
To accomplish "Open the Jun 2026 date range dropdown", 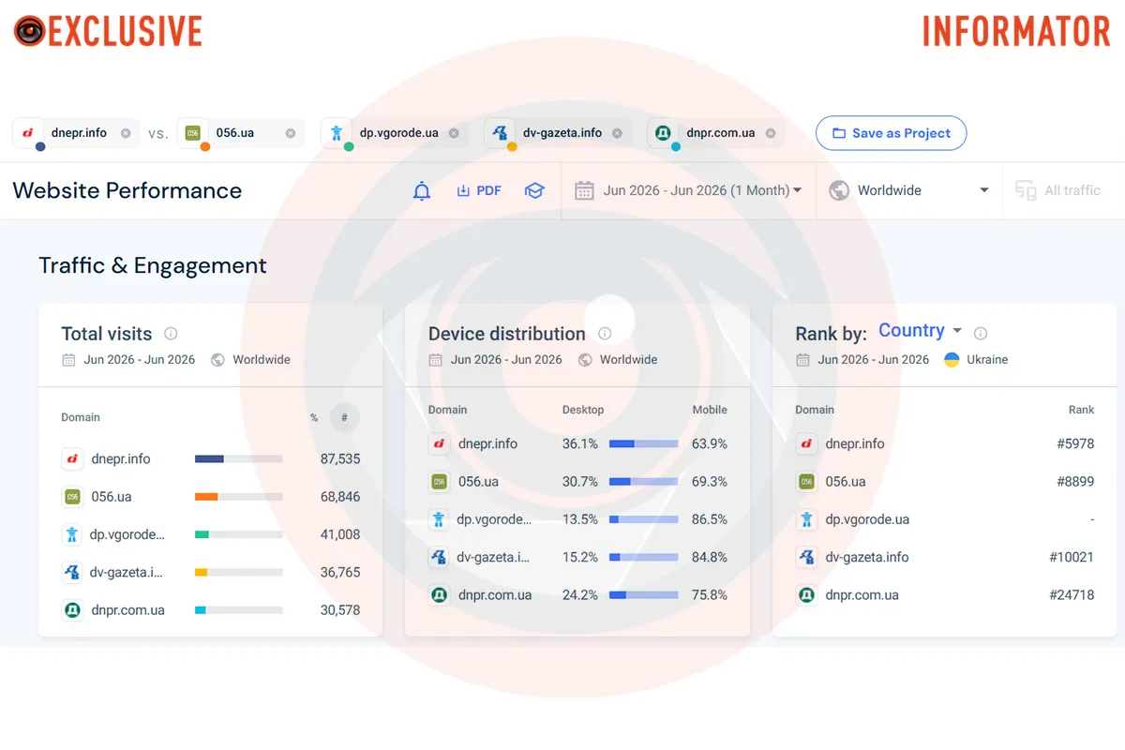I will pos(688,190).
